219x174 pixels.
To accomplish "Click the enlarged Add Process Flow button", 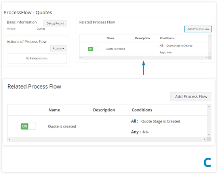I will [190, 97].
